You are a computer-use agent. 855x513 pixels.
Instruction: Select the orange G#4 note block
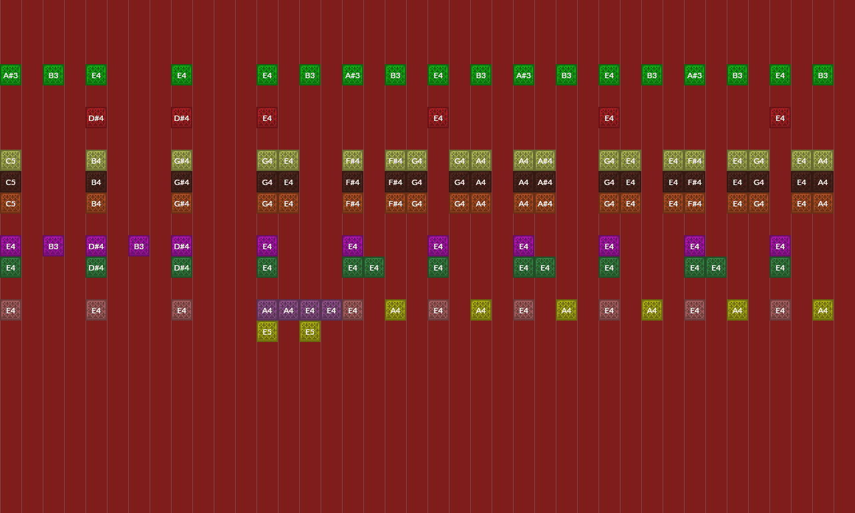click(182, 203)
